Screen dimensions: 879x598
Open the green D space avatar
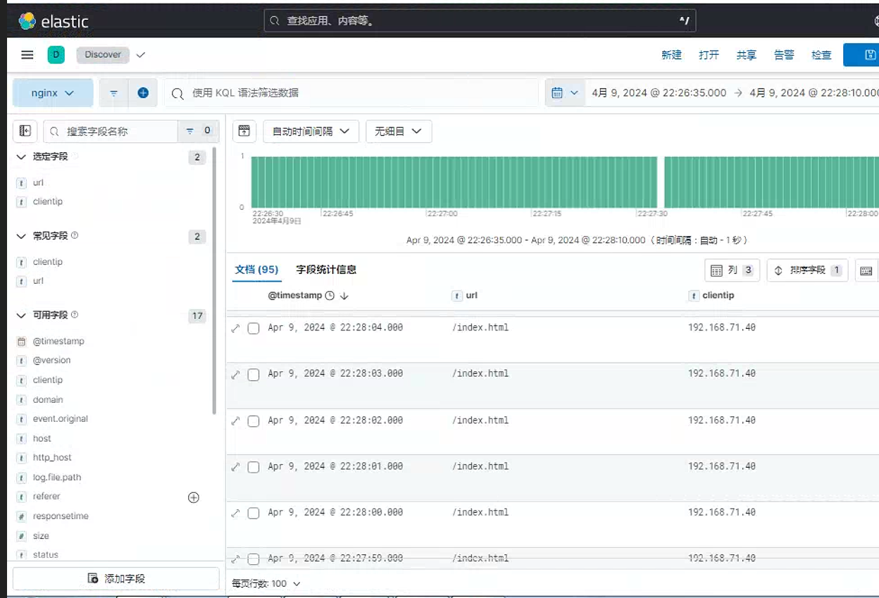(x=56, y=55)
